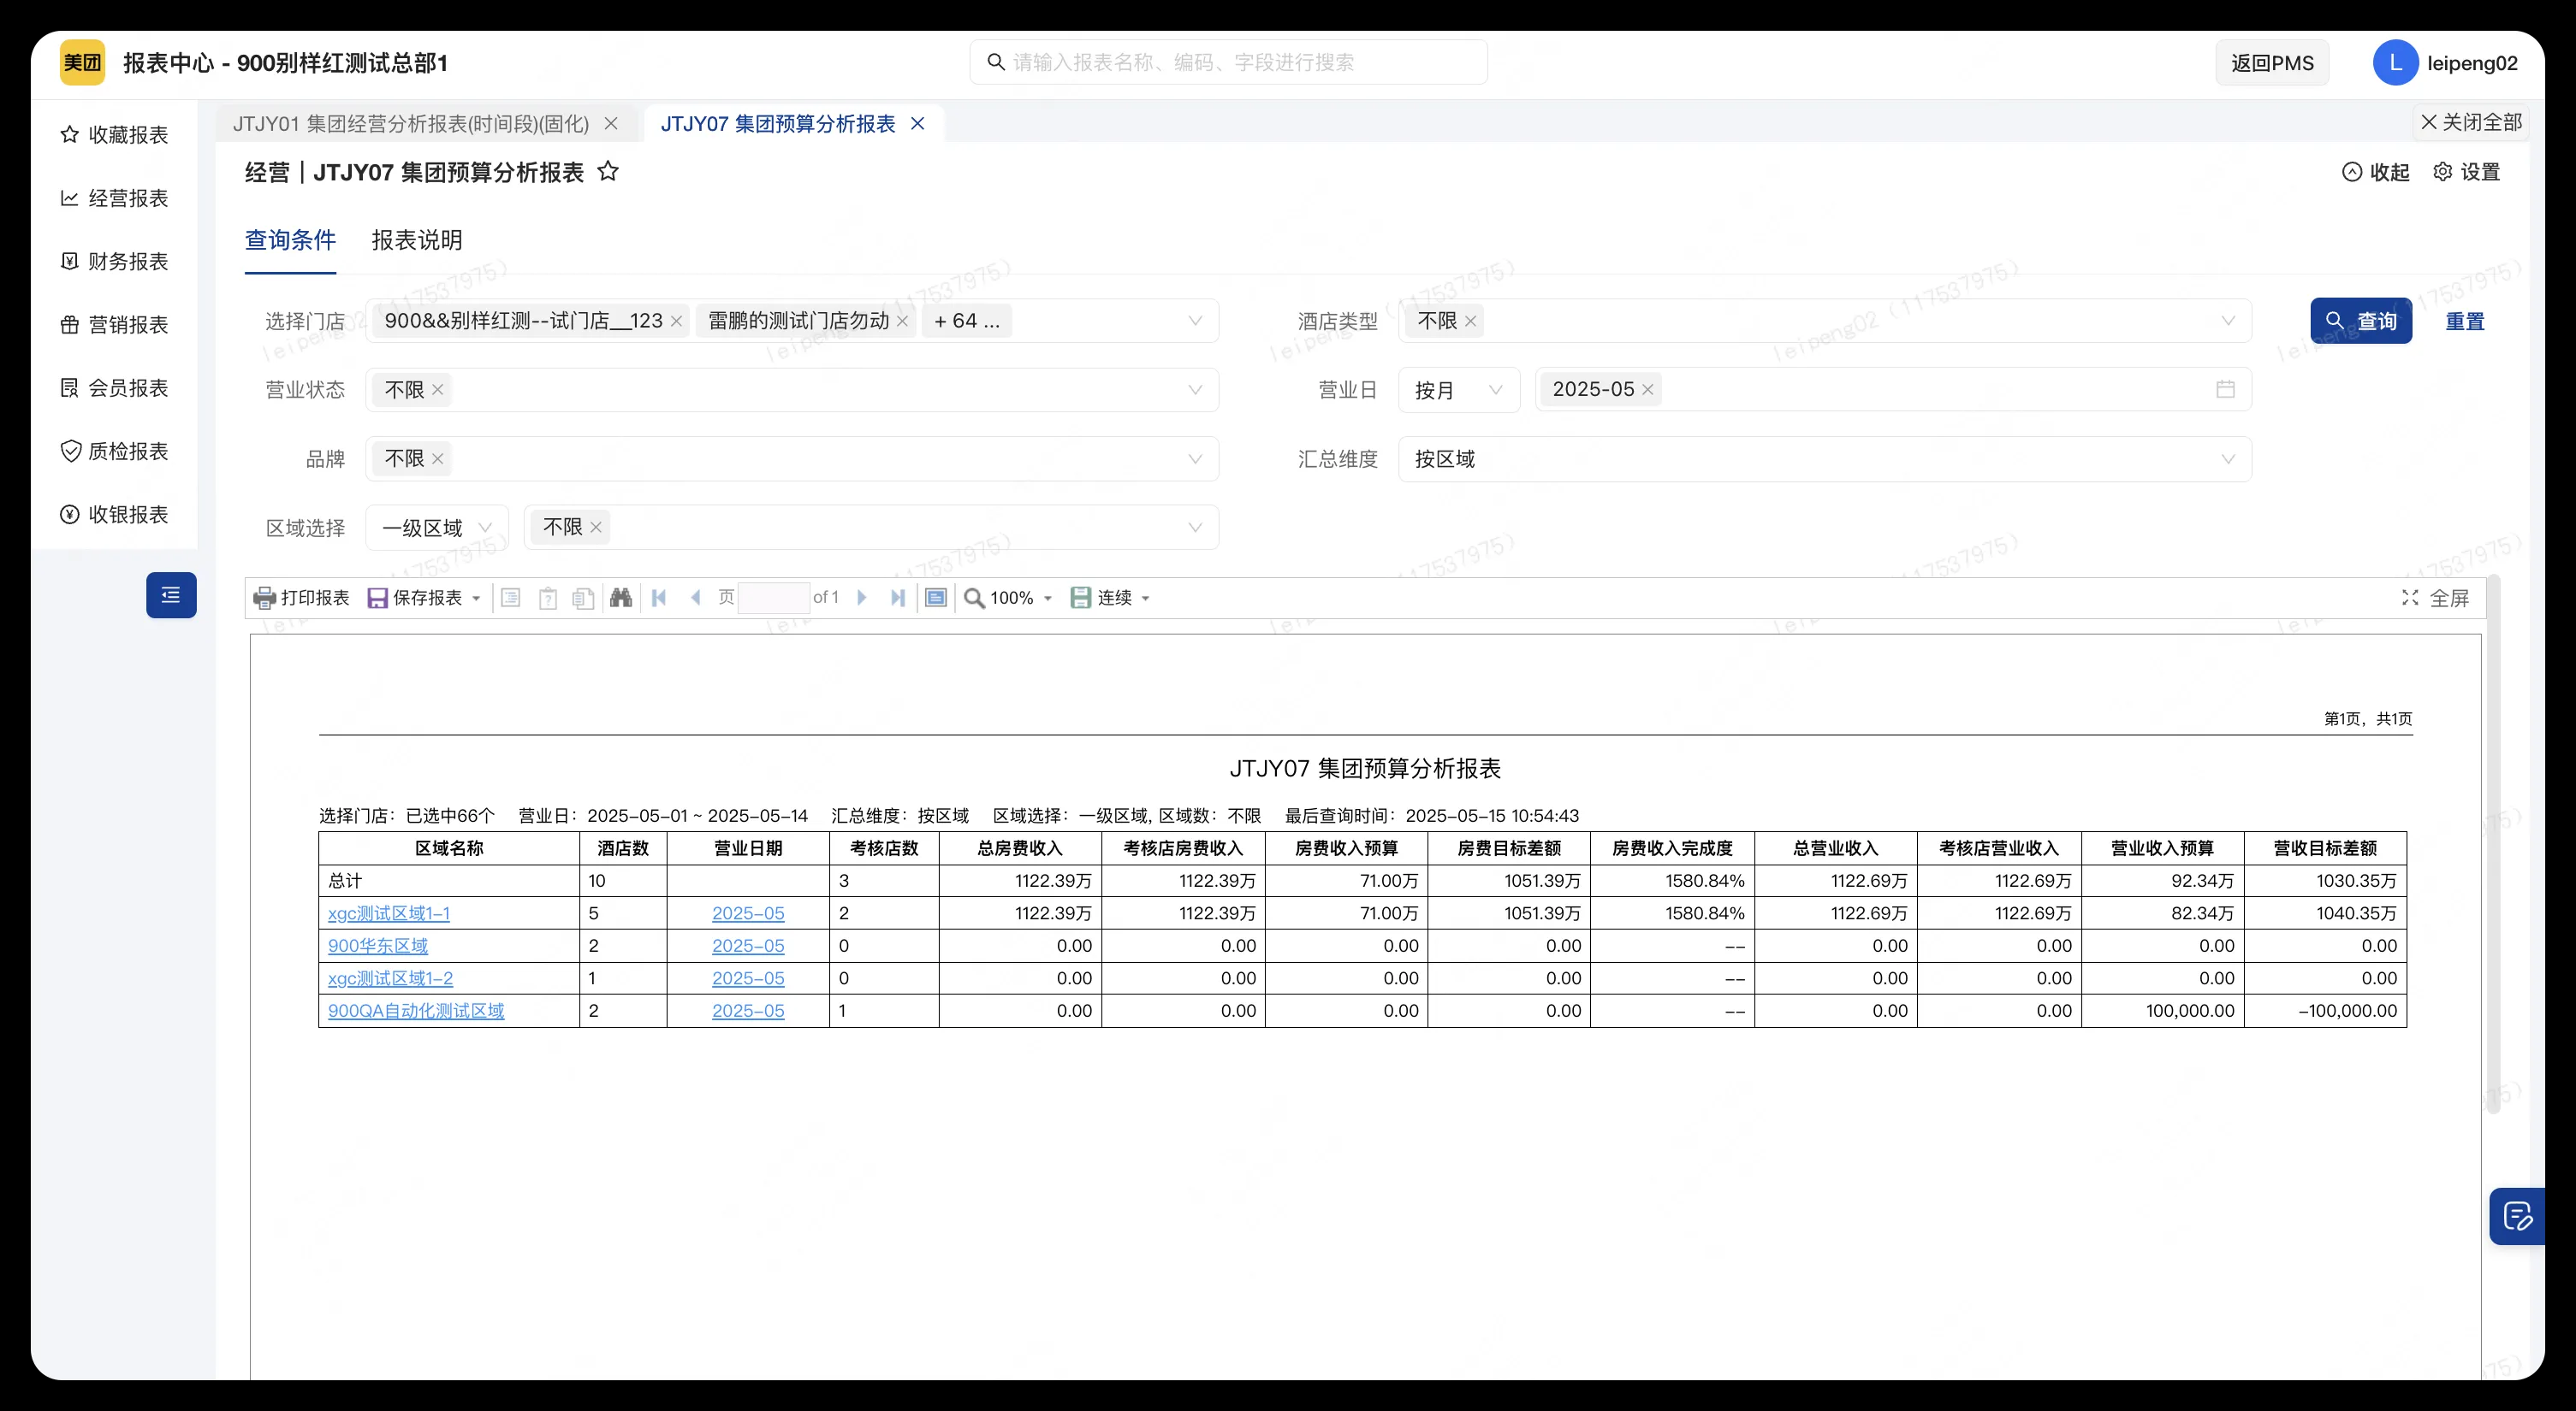The image size is (2576, 1411).
Task: Go to last page of report
Action: coord(898,599)
